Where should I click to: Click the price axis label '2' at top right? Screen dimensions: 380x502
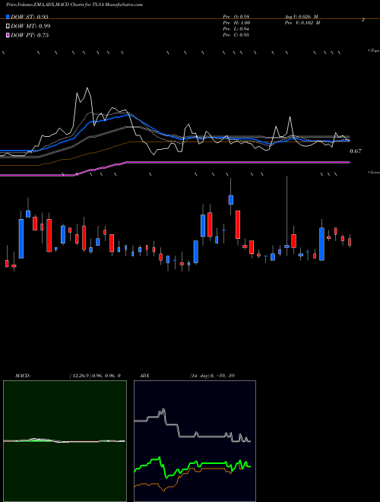point(363,20)
